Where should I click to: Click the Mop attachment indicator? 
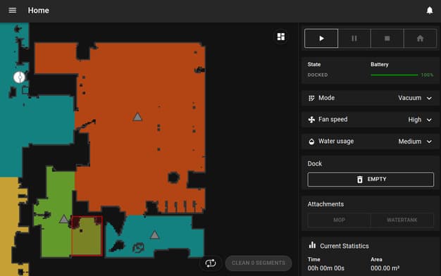(339, 220)
